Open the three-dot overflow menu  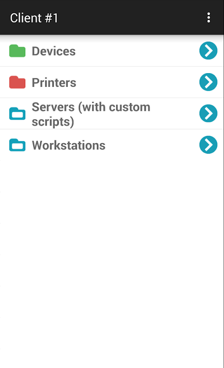coord(208,17)
